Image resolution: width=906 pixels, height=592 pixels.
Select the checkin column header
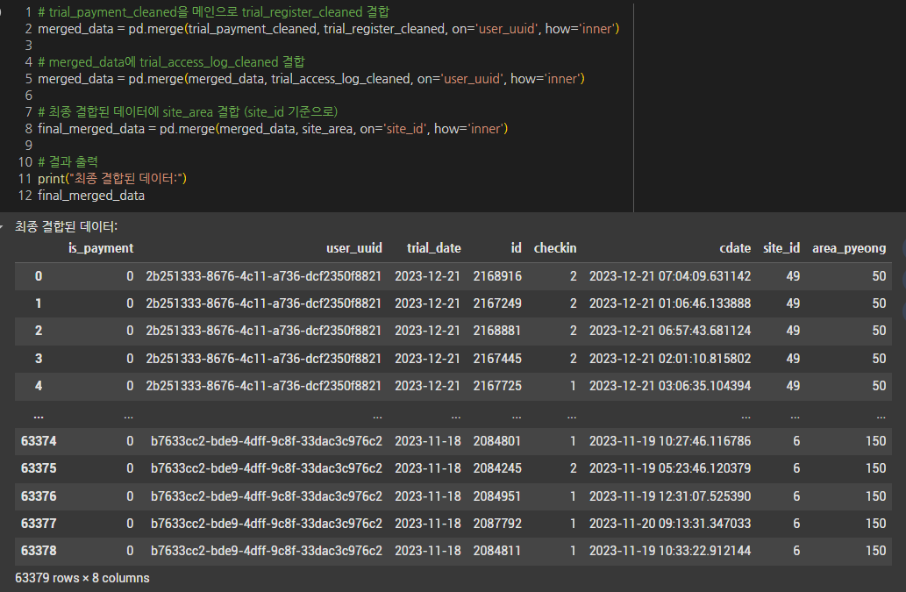coord(555,248)
